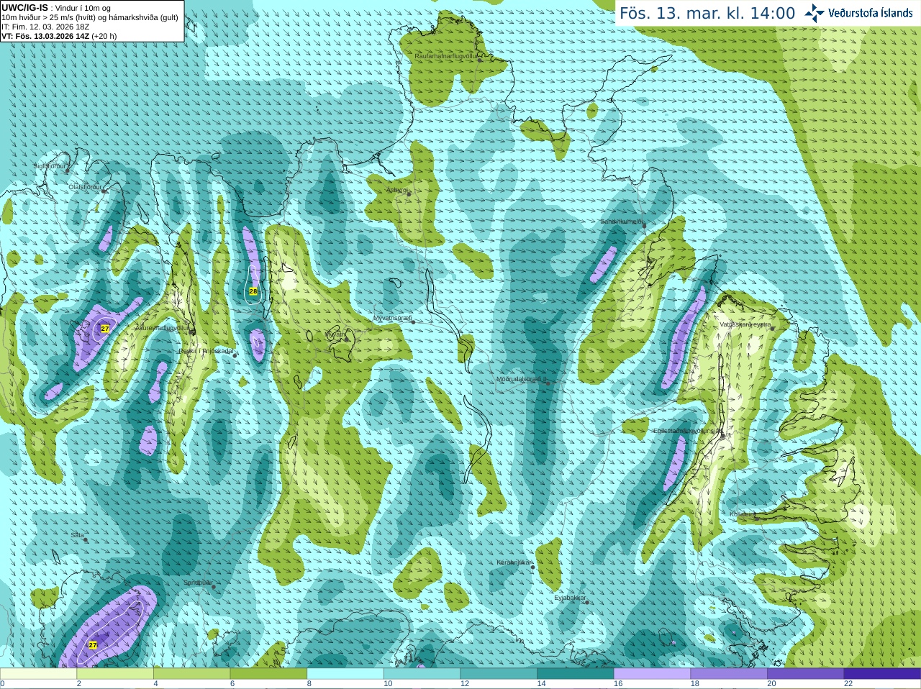The image size is (921, 689).
Task: Click the 10–12 m/s light teal legend swatch
Action: (422, 674)
